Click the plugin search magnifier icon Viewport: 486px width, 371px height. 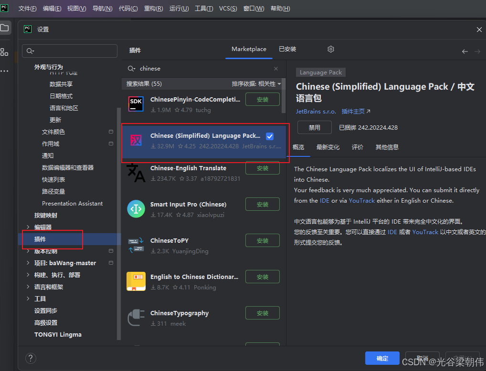click(x=131, y=69)
